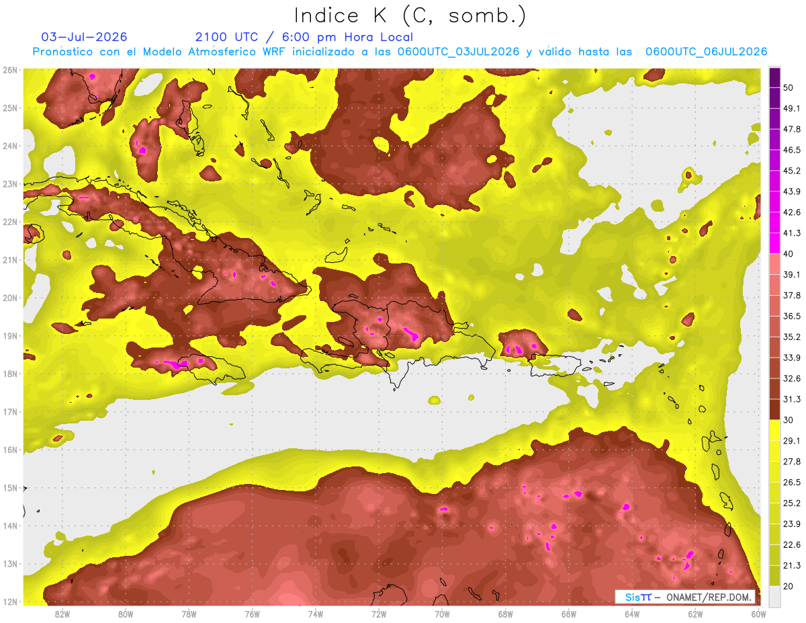Click the color bar label "23.9"
Image resolution: width=806 pixels, height=623 pixels.
[792, 524]
